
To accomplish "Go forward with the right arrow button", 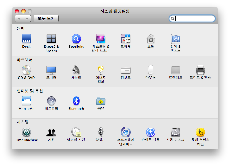I will [x=27, y=18].
